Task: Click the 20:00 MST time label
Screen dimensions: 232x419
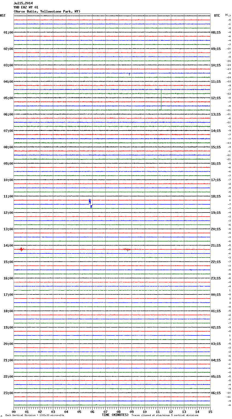Action: [8, 344]
